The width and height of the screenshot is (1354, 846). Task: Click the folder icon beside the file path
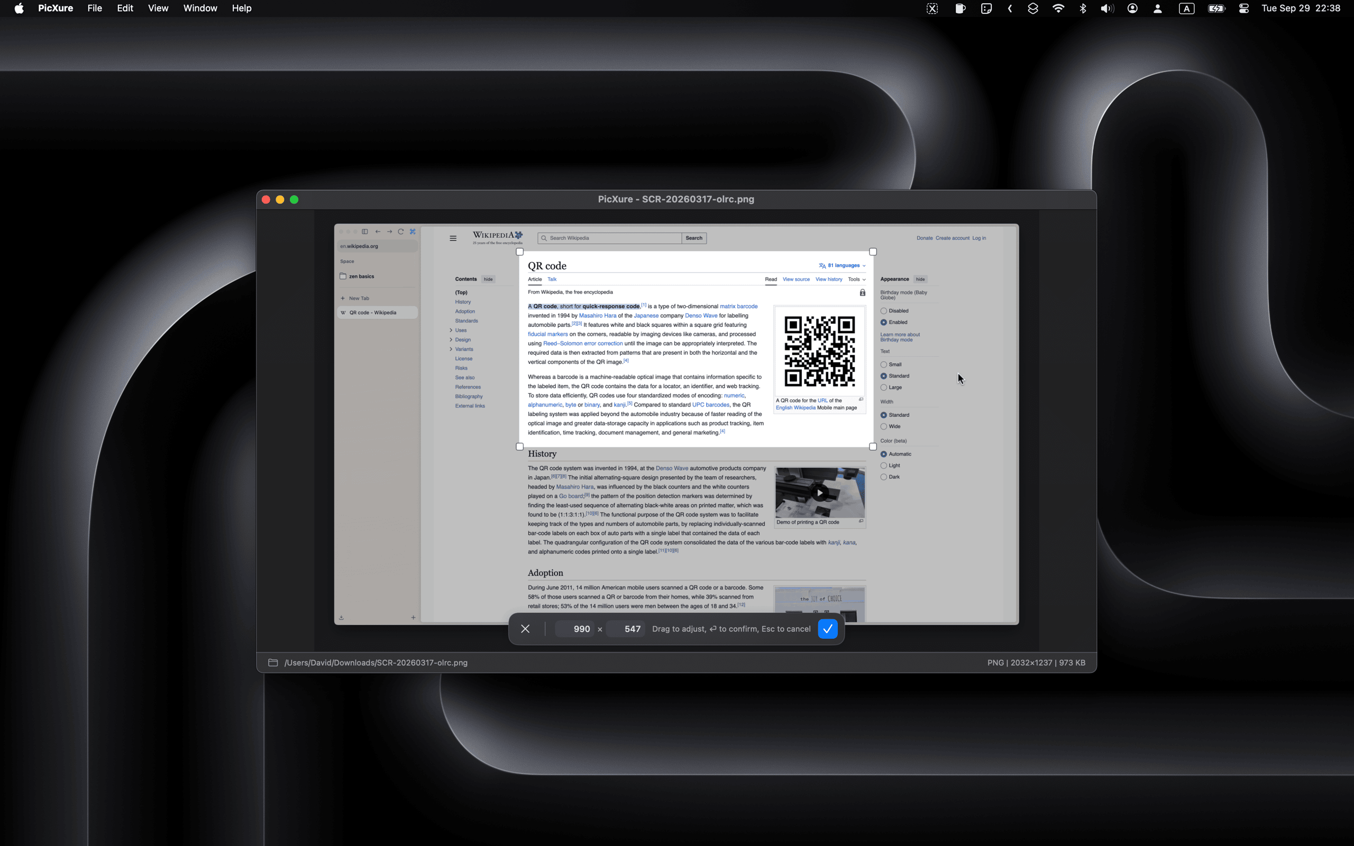[273, 663]
